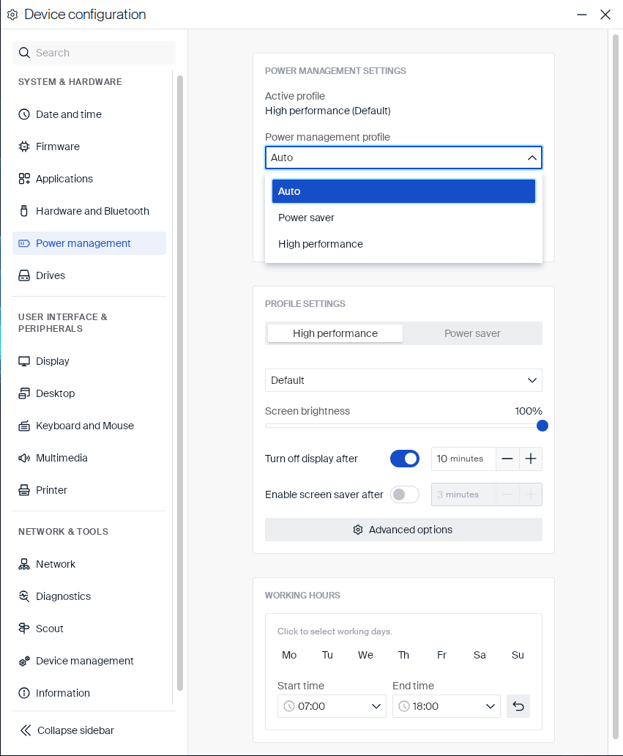Select Monday as working day
This screenshot has height=756, width=623.
tap(289, 655)
